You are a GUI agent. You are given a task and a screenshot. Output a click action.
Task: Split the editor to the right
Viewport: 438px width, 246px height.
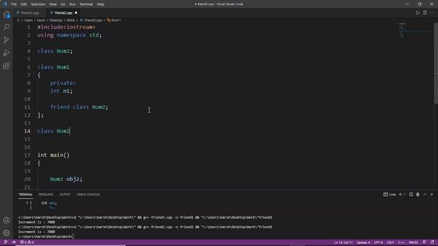424,13
